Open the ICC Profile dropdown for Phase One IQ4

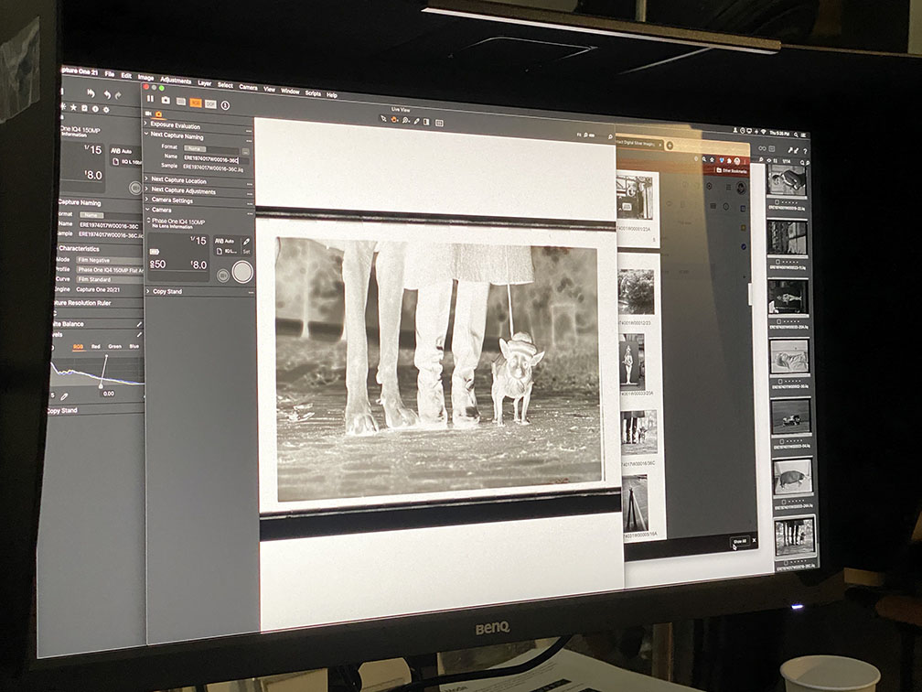[x=110, y=269]
